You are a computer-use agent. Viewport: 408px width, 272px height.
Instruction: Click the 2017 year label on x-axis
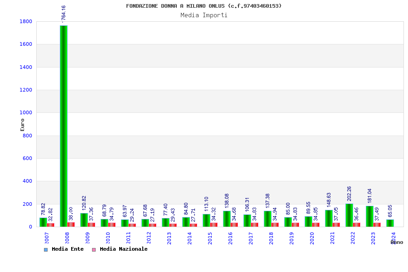251,238
